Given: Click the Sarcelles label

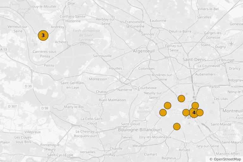Looking at the screenshot, I should click(x=204, y=17).
